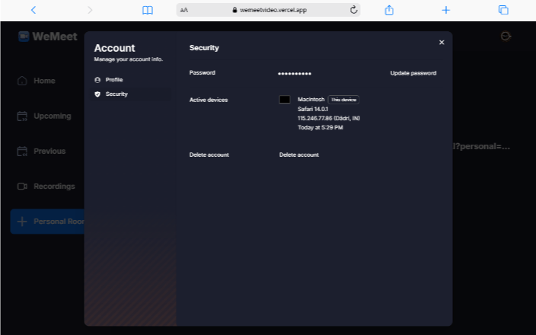
Task: Go to Upcoming meetings in sidebar
Action: (x=52, y=116)
